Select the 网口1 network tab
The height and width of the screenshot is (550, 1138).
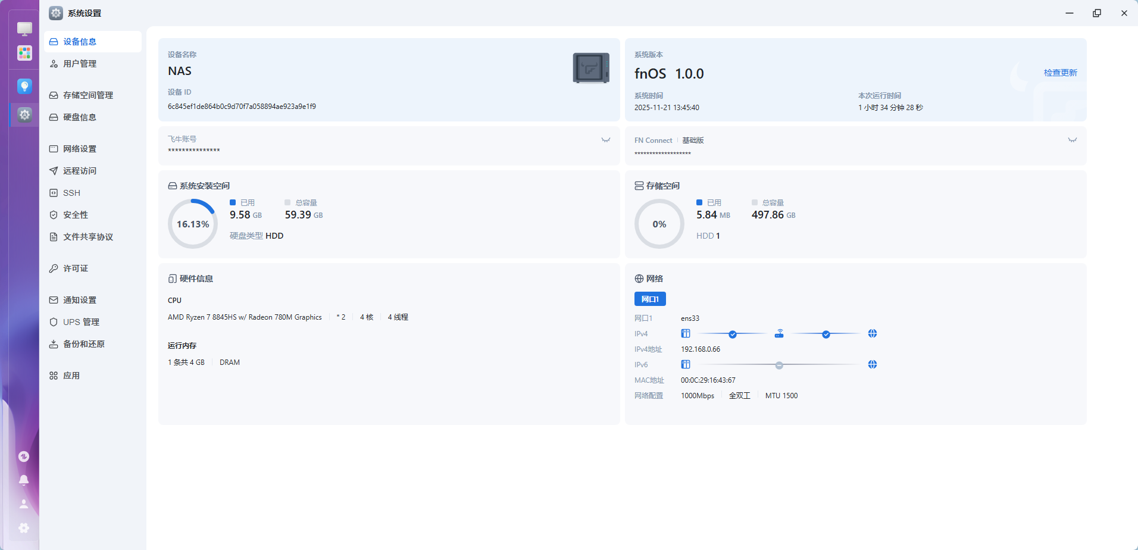(650, 299)
